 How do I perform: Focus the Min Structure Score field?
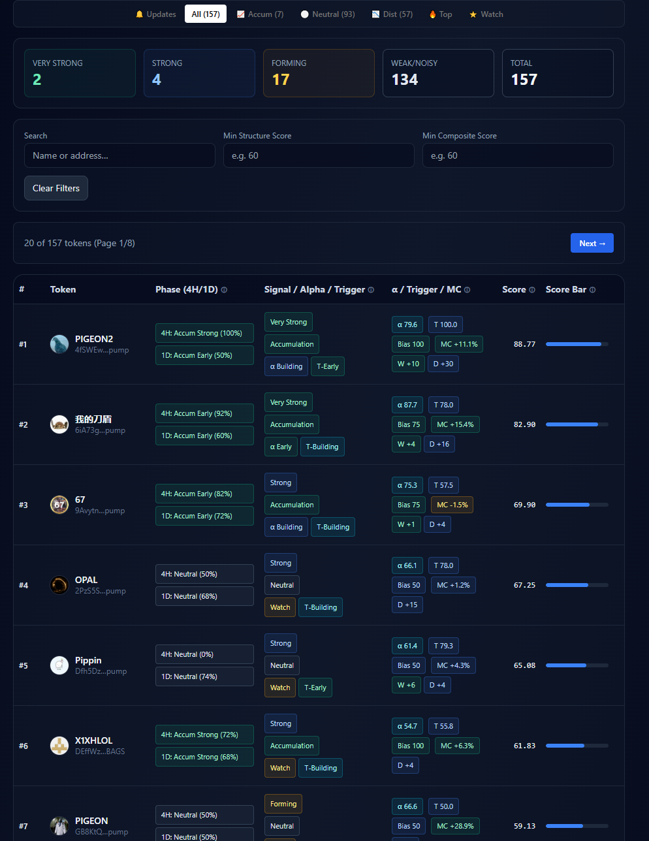coord(319,155)
